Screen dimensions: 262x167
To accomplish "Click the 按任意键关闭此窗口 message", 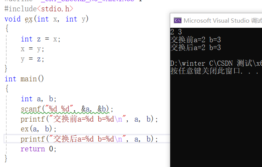I will (214, 71).
